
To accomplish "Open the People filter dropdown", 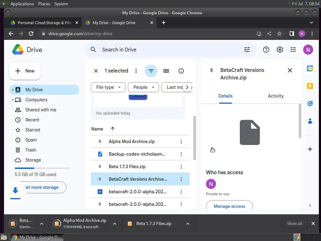I will tap(143, 87).
